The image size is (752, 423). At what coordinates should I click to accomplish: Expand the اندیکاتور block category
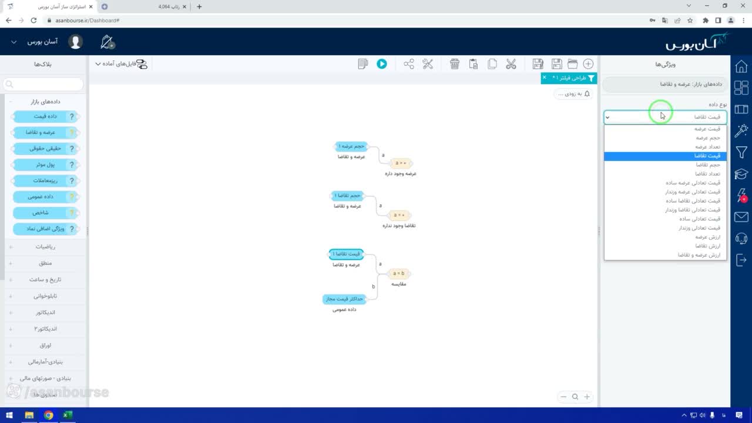[45, 313]
